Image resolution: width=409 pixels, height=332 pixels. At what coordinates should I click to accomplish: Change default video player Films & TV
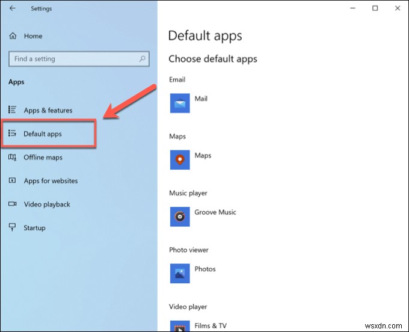211,326
